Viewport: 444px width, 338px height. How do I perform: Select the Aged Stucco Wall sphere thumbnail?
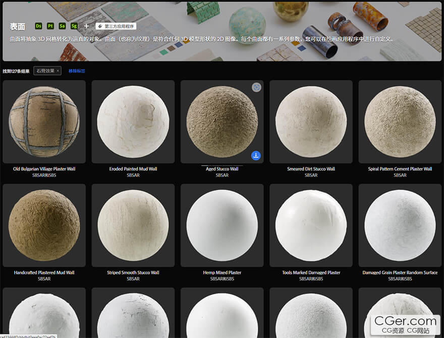tap(222, 122)
